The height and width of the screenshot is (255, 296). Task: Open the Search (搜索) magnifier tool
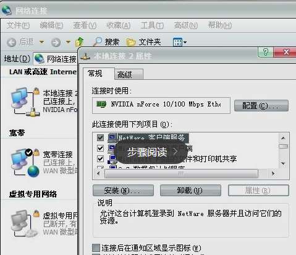(x=98, y=41)
